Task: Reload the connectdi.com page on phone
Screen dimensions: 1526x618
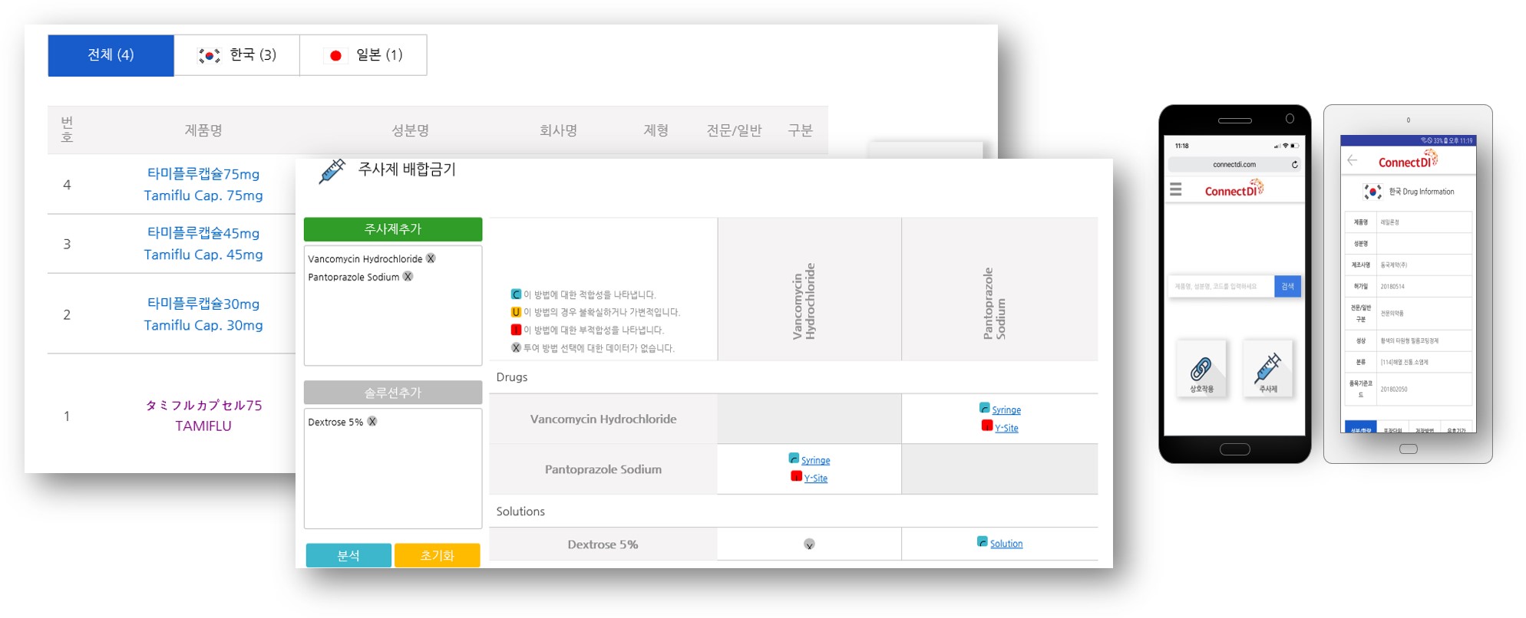Action: 1294,165
